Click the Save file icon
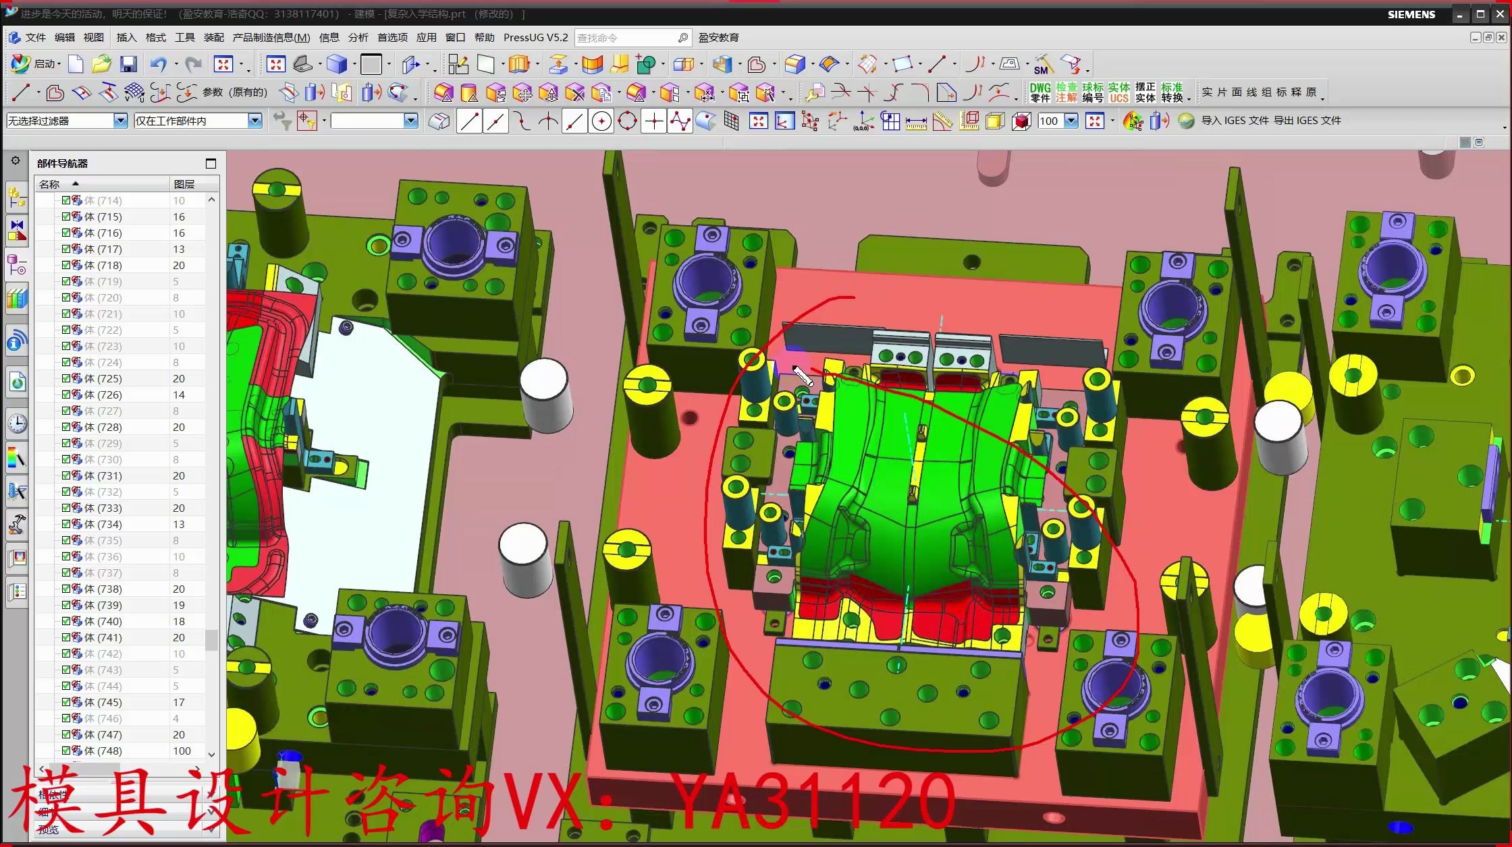This screenshot has width=1512, height=847. click(128, 64)
